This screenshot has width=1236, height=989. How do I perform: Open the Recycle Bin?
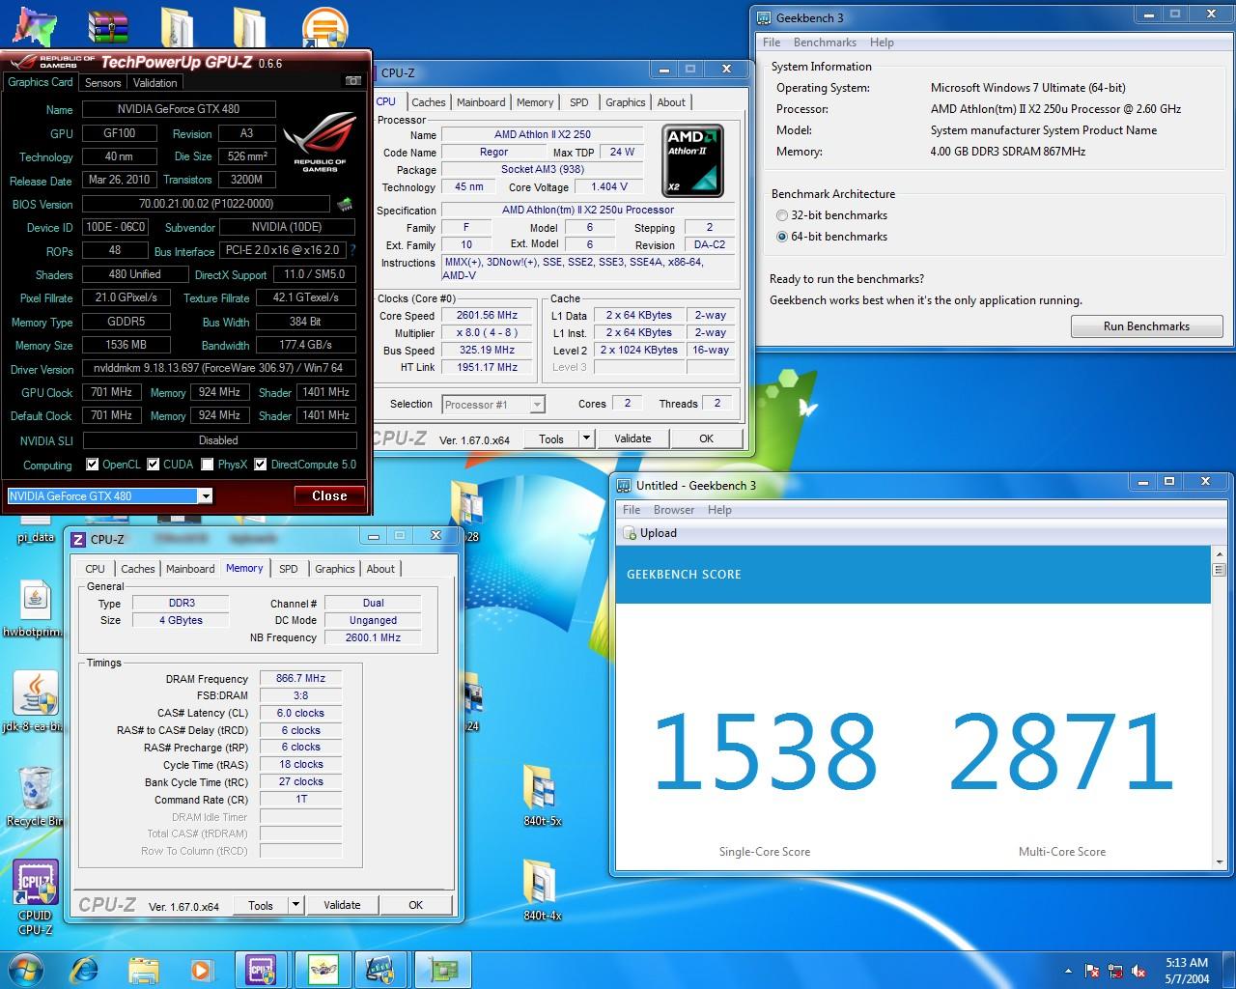click(x=35, y=796)
